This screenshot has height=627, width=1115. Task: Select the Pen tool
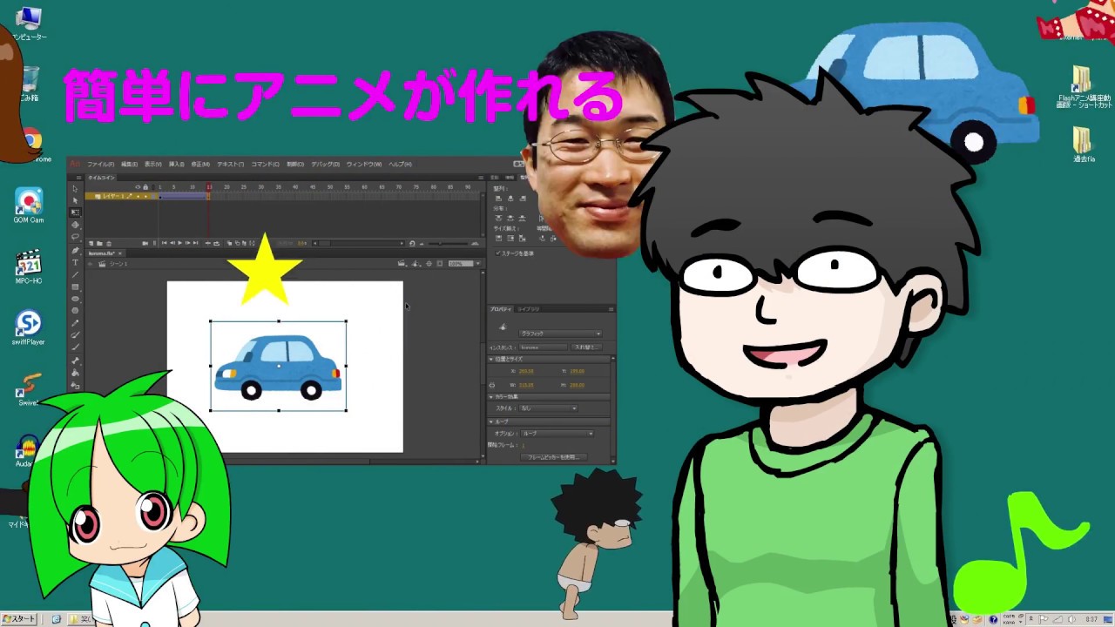click(75, 251)
